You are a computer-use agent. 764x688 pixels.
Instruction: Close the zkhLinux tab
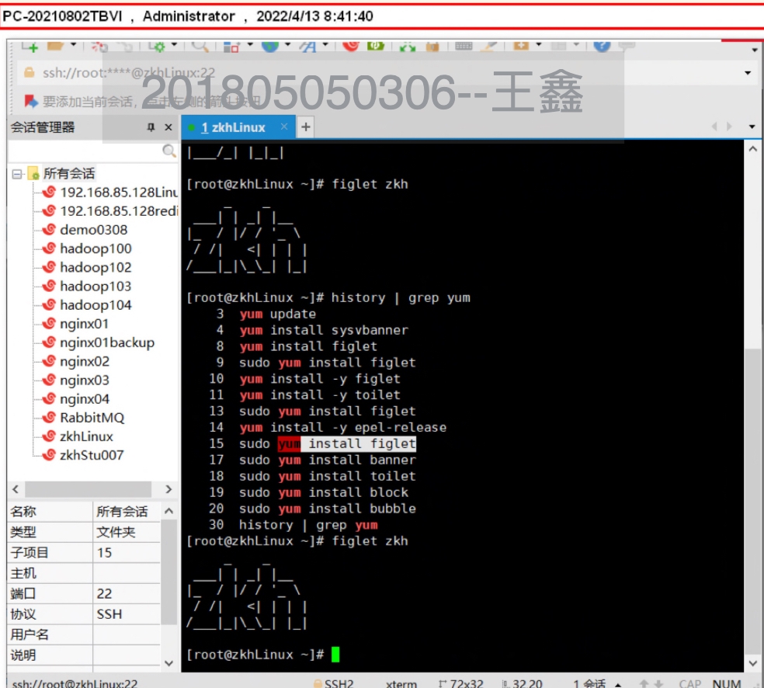click(x=284, y=127)
